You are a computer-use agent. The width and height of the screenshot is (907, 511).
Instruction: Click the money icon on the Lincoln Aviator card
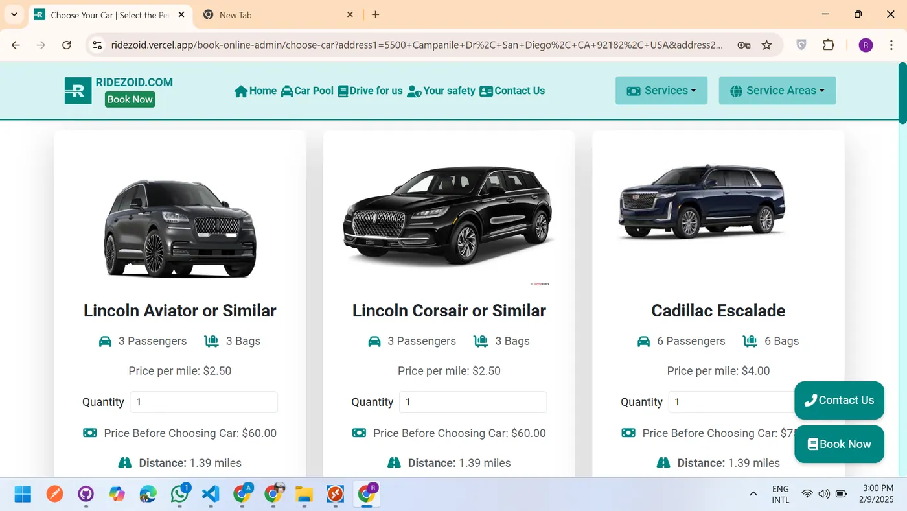[90, 433]
